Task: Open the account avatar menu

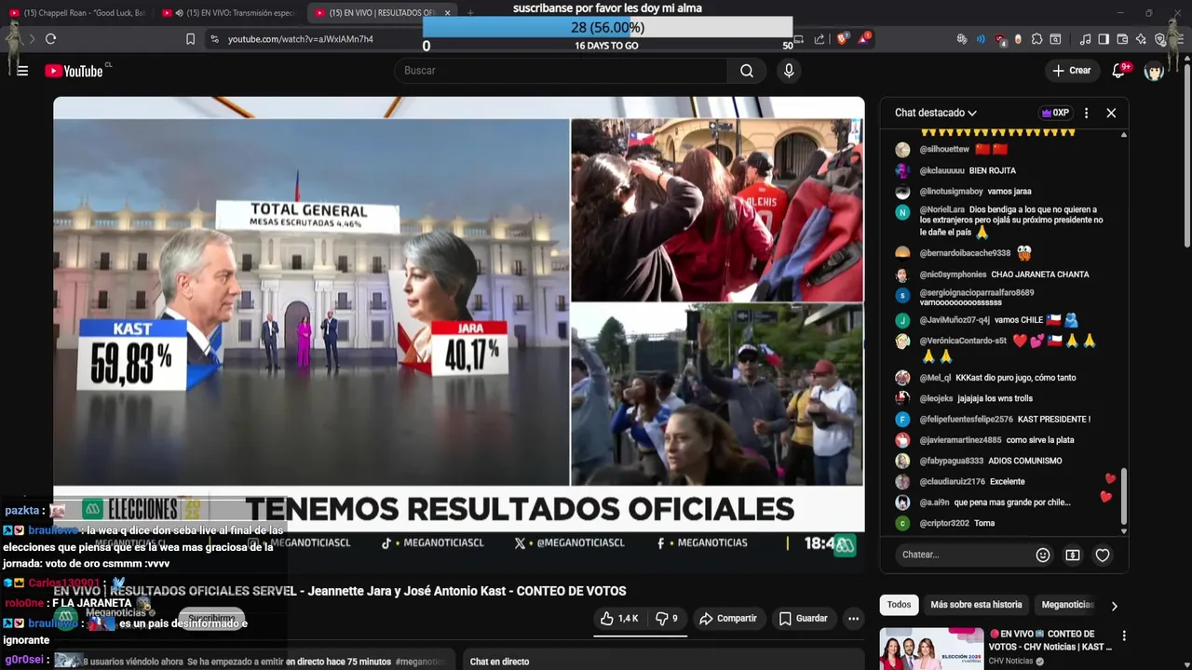Action: [1155, 71]
